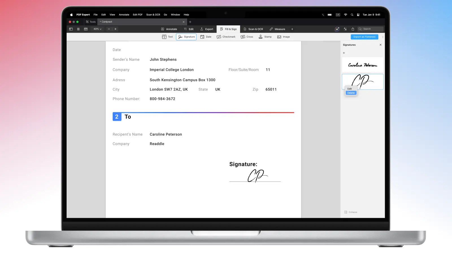The width and height of the screenshot is (452, 254).
Task: Toggle the left sidebar panel
Action: 71,29
